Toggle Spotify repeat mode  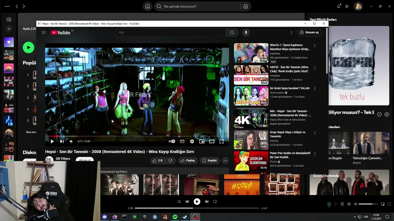pos(215,202)
